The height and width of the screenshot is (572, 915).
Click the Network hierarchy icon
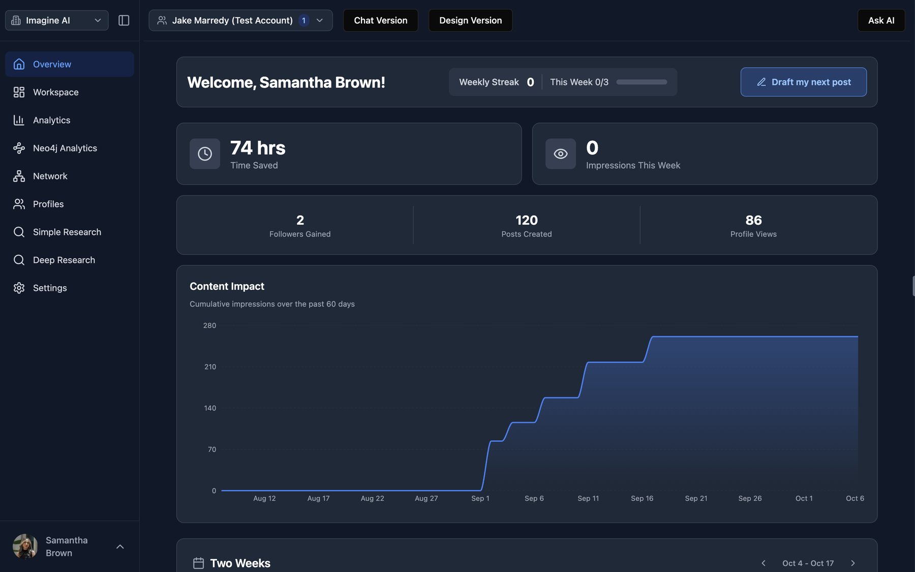(x=19, y=176)
